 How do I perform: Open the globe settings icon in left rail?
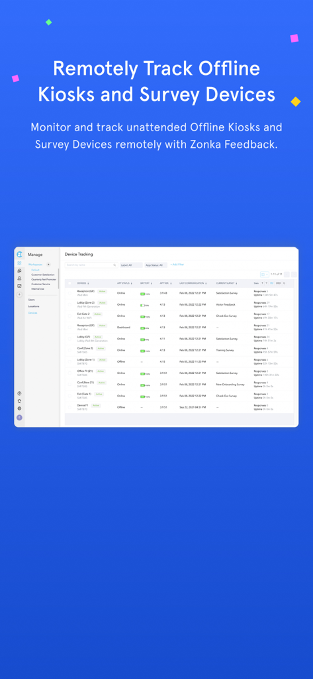[x=19, y=408]
